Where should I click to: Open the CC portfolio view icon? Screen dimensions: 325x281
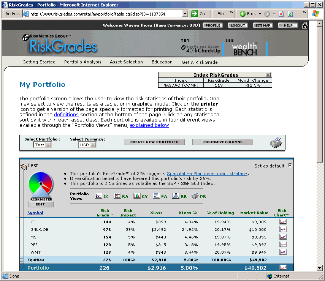(x=99, y=196)
